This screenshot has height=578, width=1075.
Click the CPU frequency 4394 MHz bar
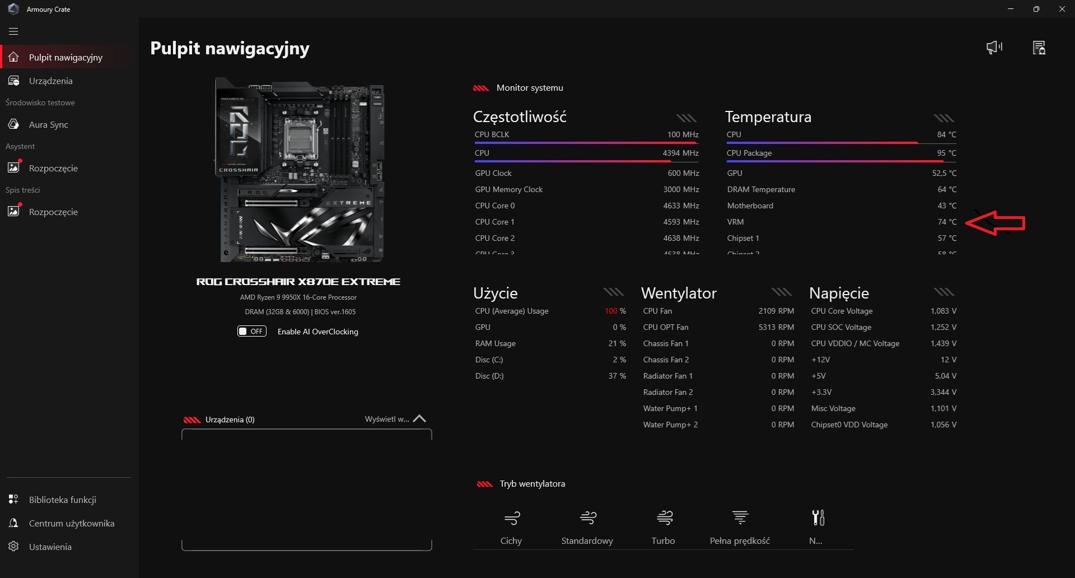586,161
